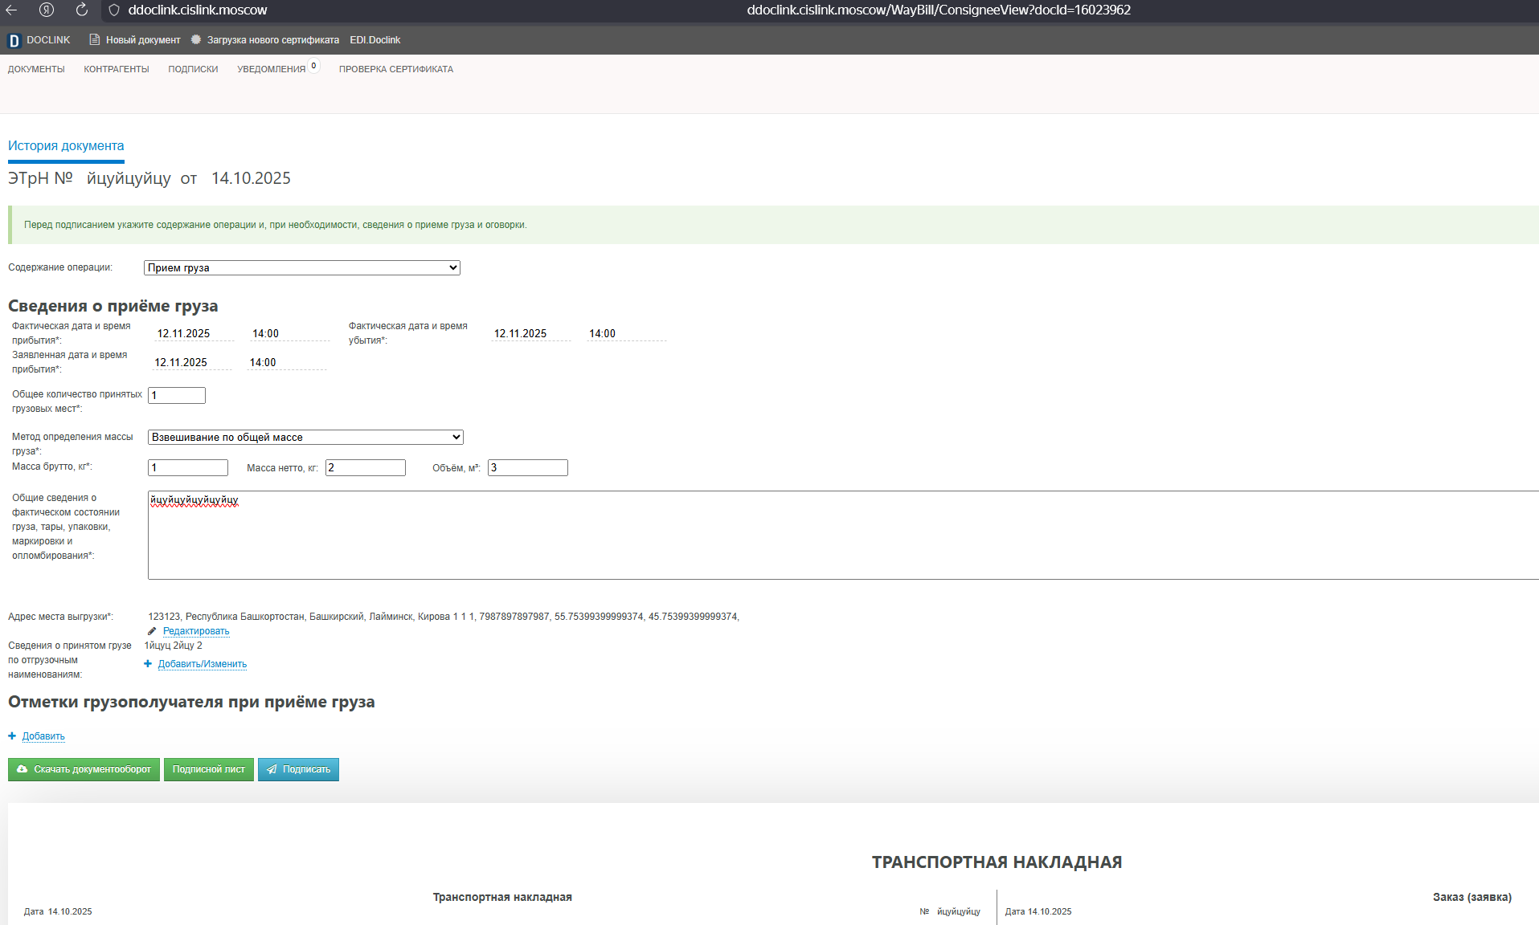Focus Масса нетто input field
The width and height of the screenshot is (1539, 925).
(x=366, y=467)
